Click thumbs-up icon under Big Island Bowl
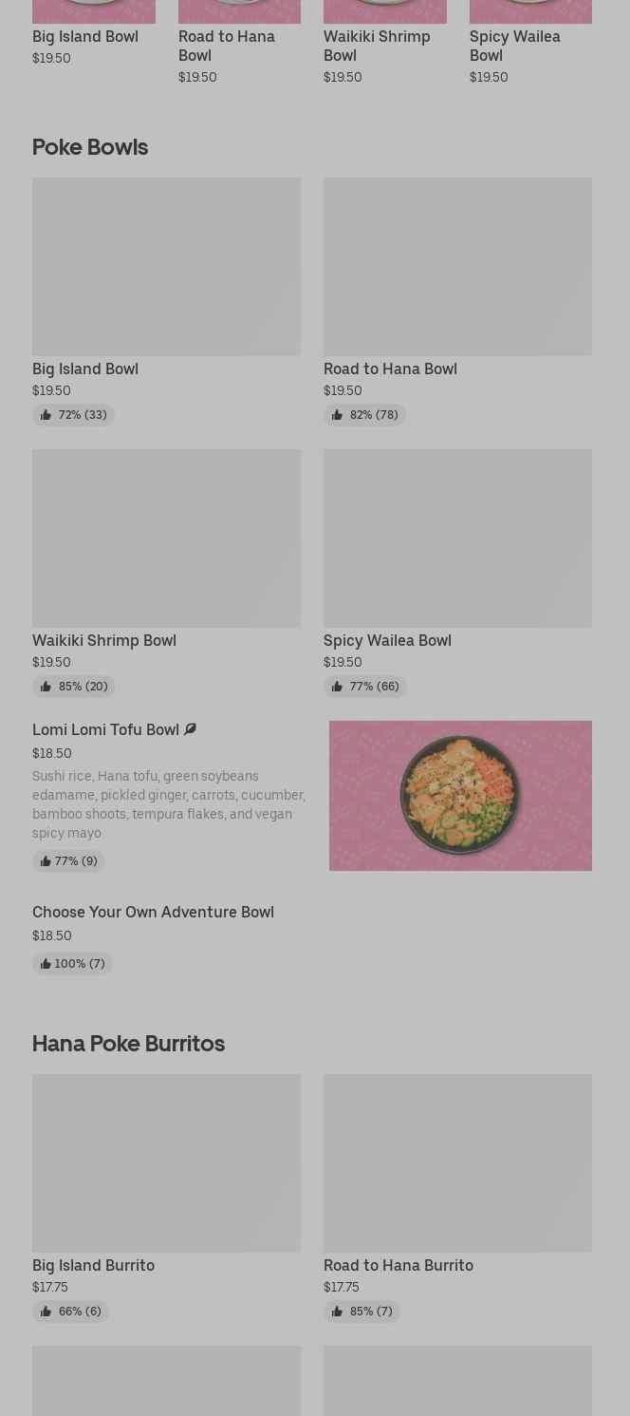Viewport: 630px width, 1416px height. 46,415
